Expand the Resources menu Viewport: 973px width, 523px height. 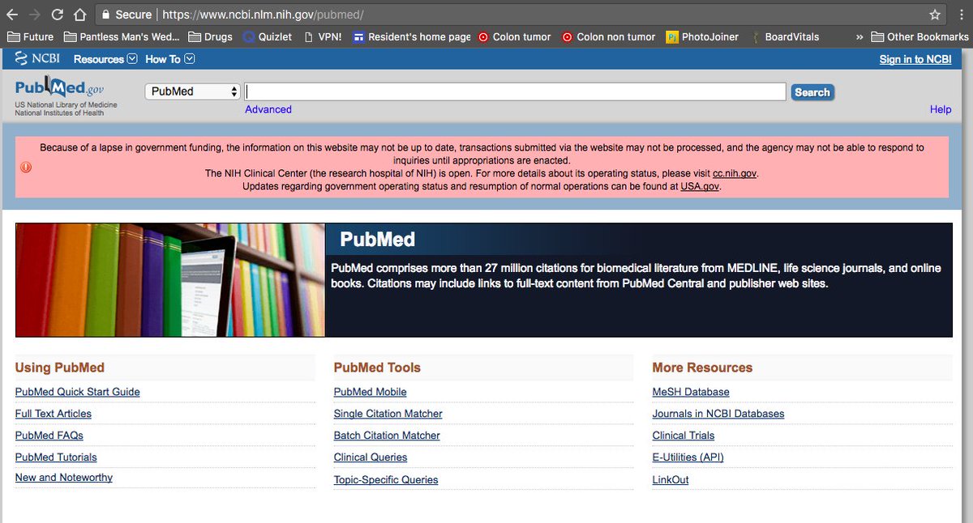[105, 59]
